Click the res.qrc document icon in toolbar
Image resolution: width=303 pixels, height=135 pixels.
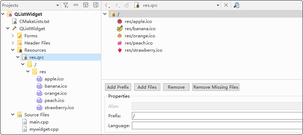coord(137,5)
